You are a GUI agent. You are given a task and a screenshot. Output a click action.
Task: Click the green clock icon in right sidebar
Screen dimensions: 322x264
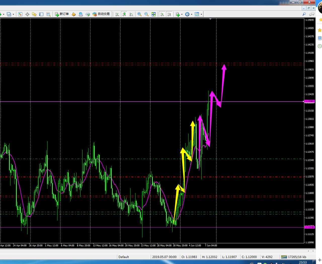coord(320,46)
